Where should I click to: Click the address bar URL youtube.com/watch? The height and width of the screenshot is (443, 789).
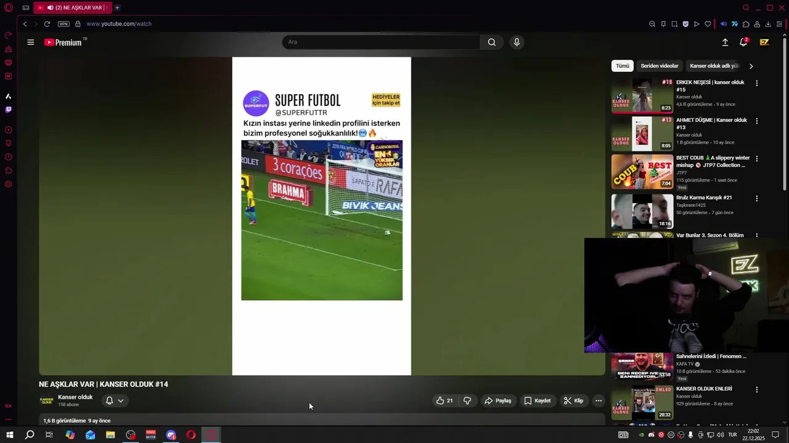pos(119,24)
